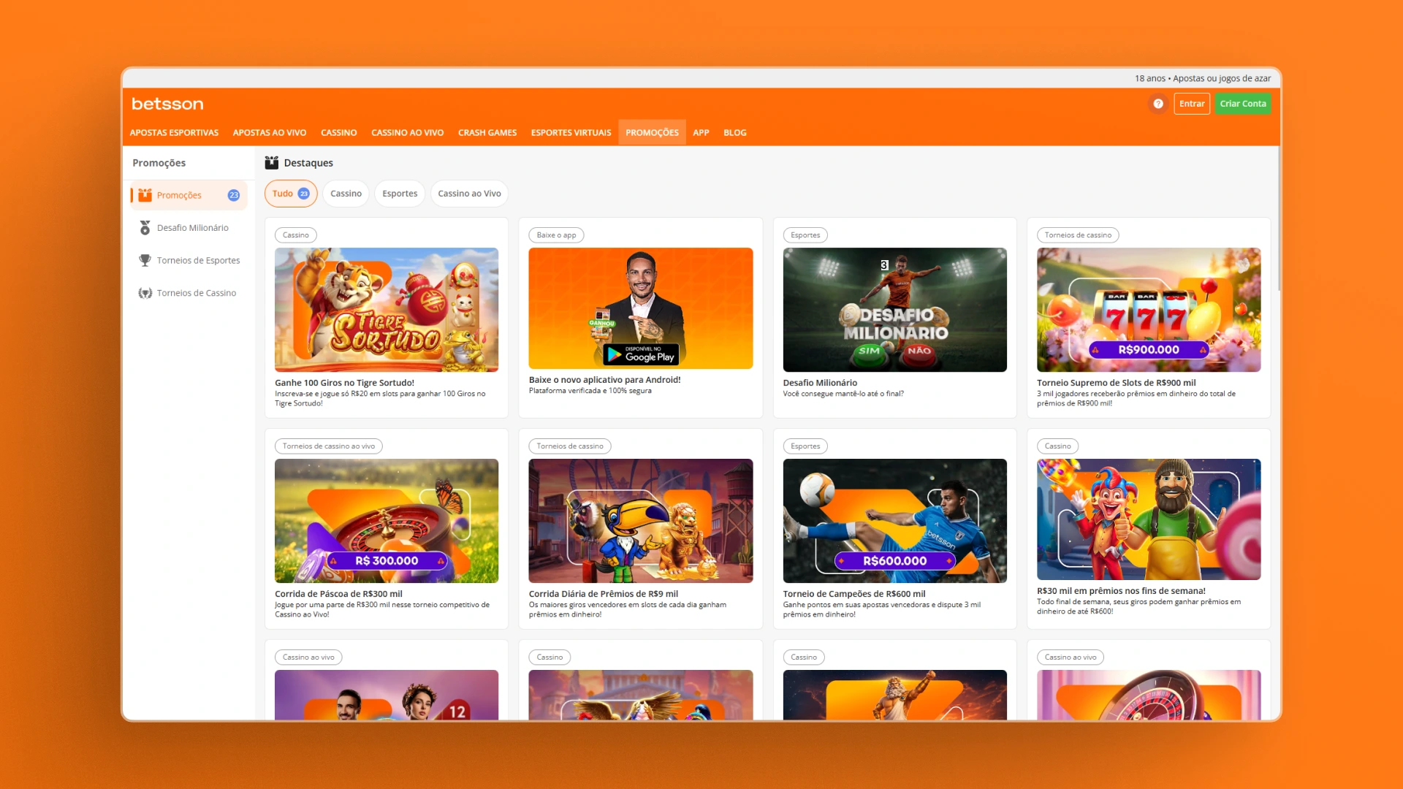Select the Promoções navigation tab
The width and height of the screenshot is (1403, 789).
click(652, 133)
